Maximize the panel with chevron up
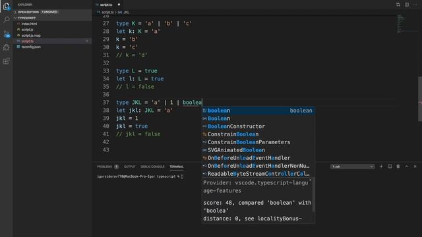422x237 pixels. (407, 167)
